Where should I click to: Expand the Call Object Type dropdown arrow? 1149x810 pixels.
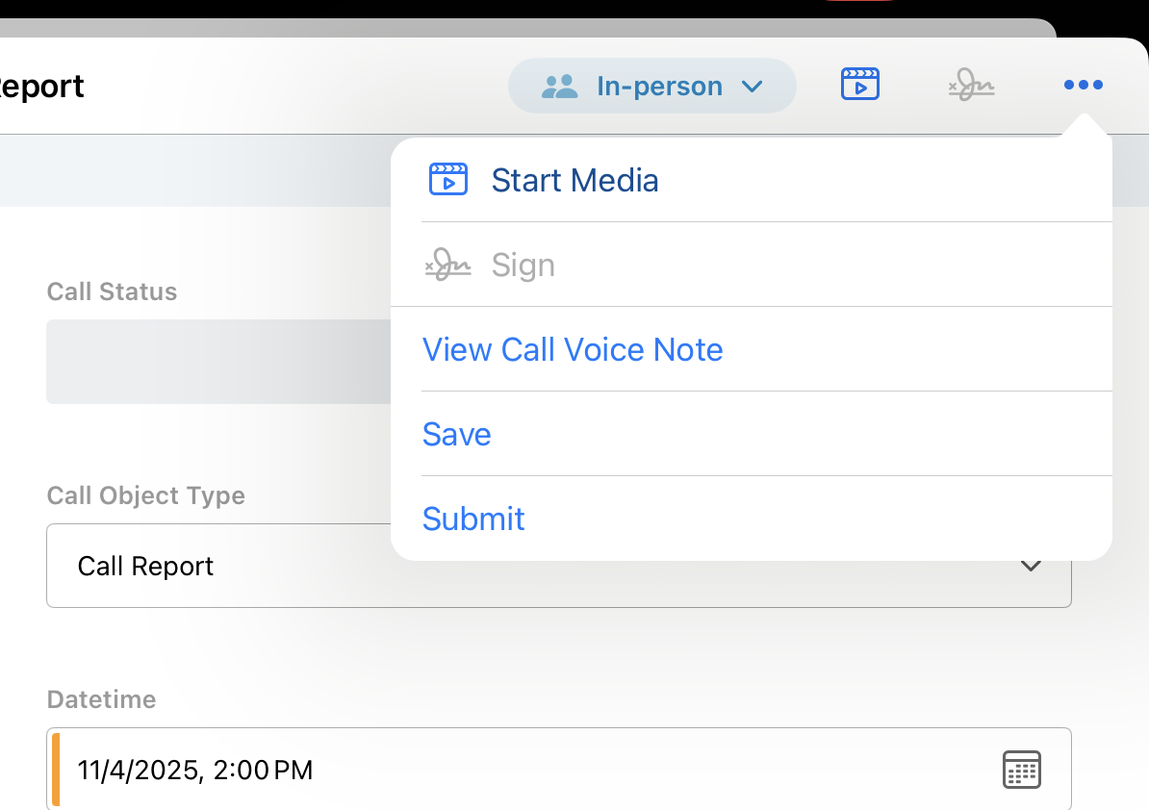click(x=1031, y=566)
